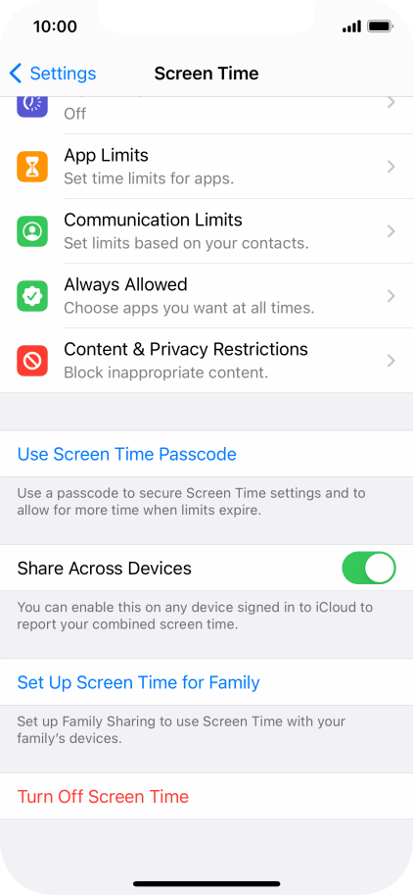Image resolution: width=413 pixels, height=895 pixels.
Task: Tap the battery icon in status bar
Action: pyautogui.click(x=380, y=26)
